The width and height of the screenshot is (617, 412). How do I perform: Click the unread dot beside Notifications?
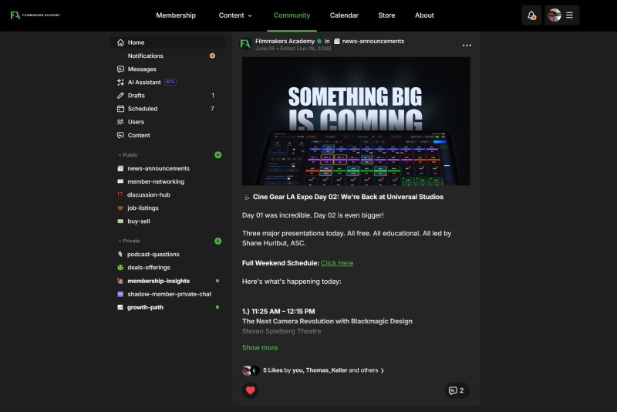pos(213,56)
